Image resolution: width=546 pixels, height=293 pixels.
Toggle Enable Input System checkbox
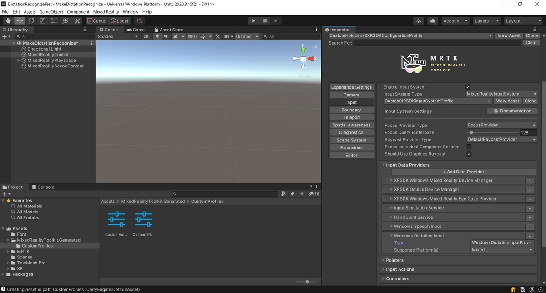click(x=468, y=87)
